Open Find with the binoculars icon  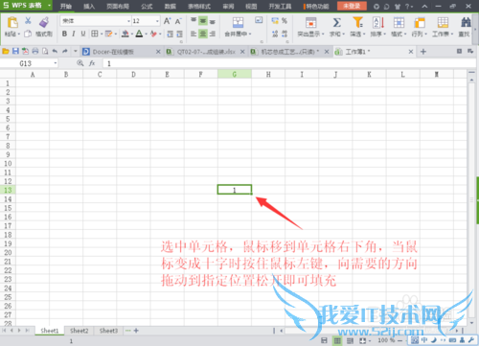coord(466,23)
